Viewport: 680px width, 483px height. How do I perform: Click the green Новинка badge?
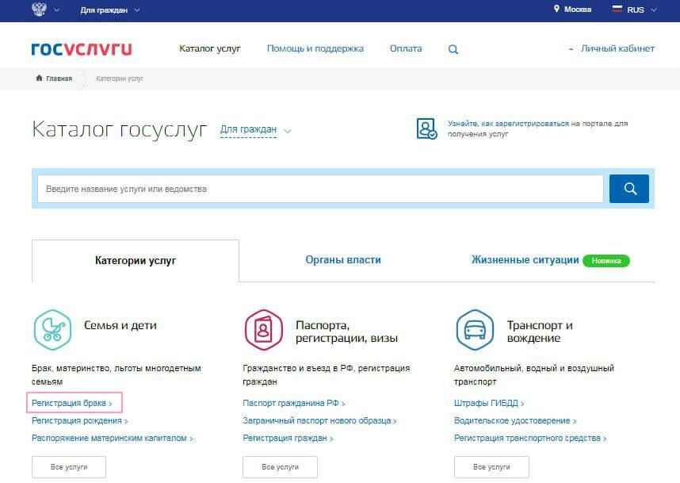tap(606, 261)
